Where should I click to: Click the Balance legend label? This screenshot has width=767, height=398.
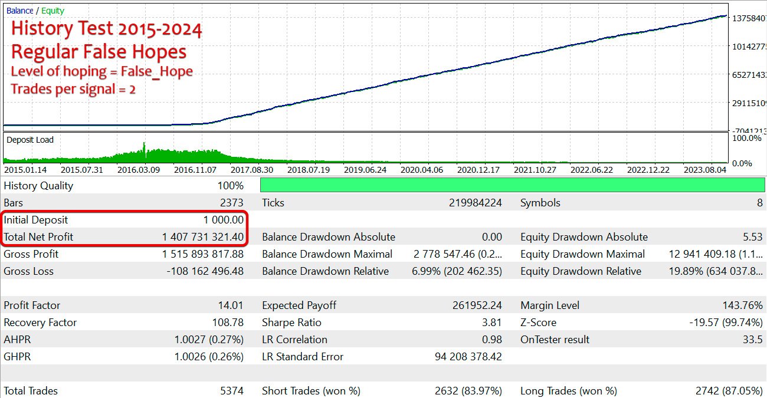click(19, 11)
